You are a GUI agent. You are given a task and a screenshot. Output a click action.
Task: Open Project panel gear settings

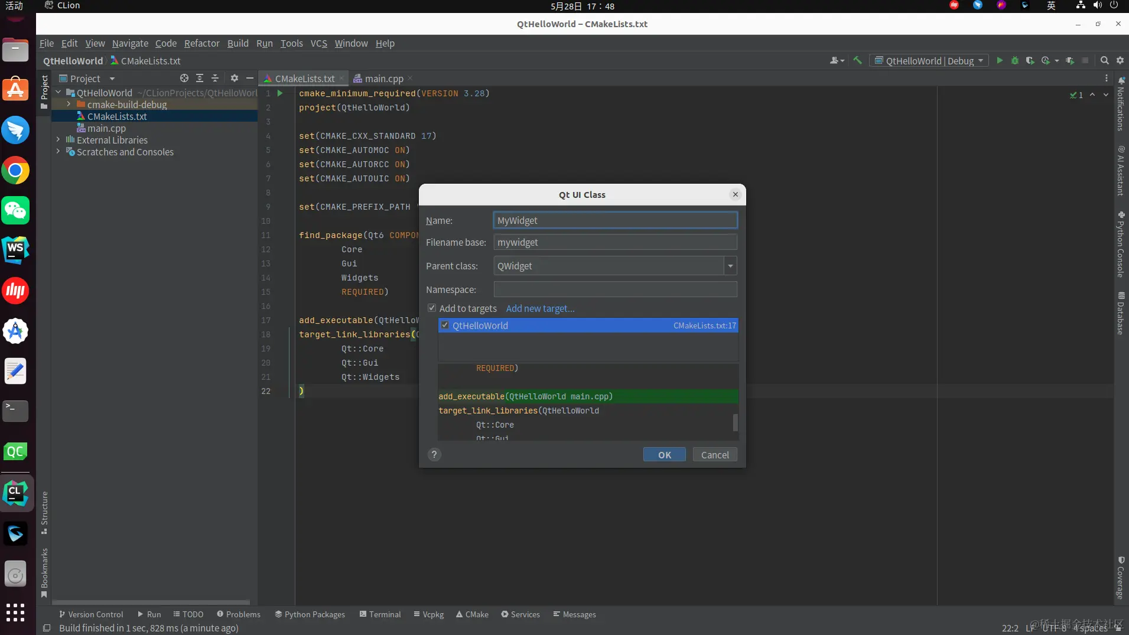[x=235, y=79]
